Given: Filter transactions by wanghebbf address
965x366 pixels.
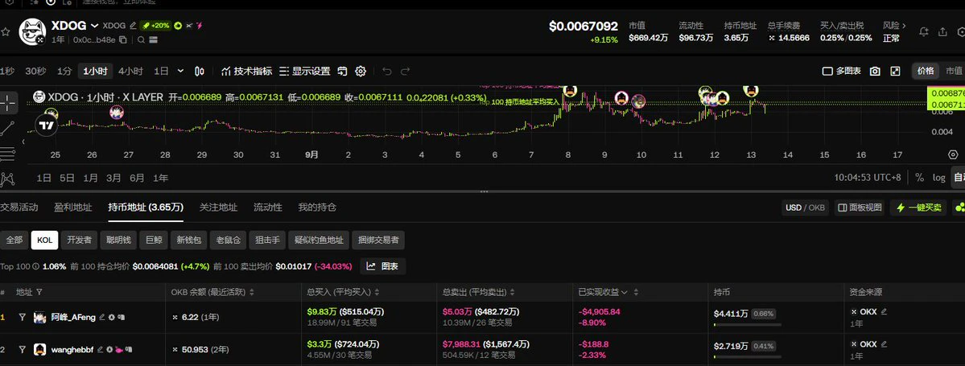Looking at the screenshot, I should tap(23, 349).
